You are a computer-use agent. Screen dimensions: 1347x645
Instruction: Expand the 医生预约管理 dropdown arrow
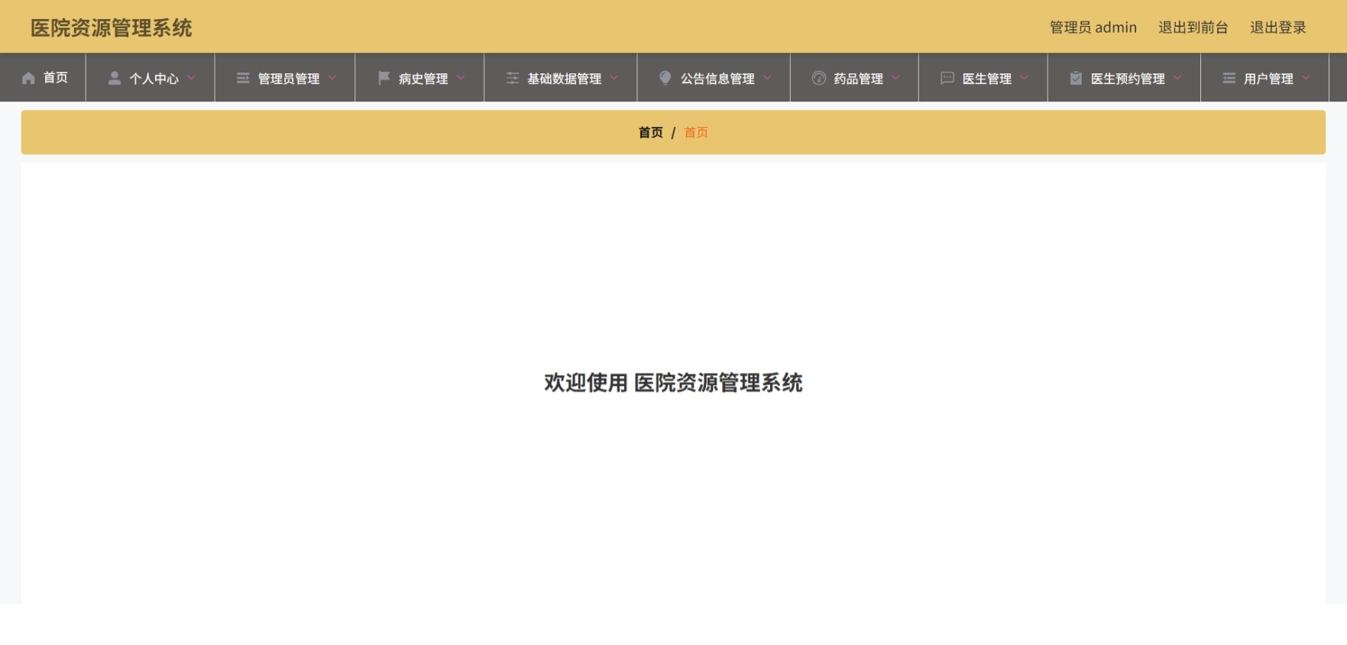pos(1177,78)
